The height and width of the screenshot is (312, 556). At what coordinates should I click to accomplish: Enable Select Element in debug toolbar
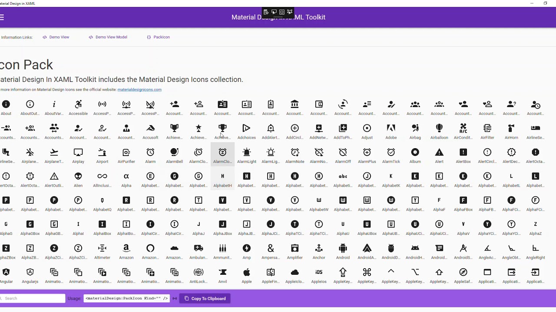coord(274,12)
